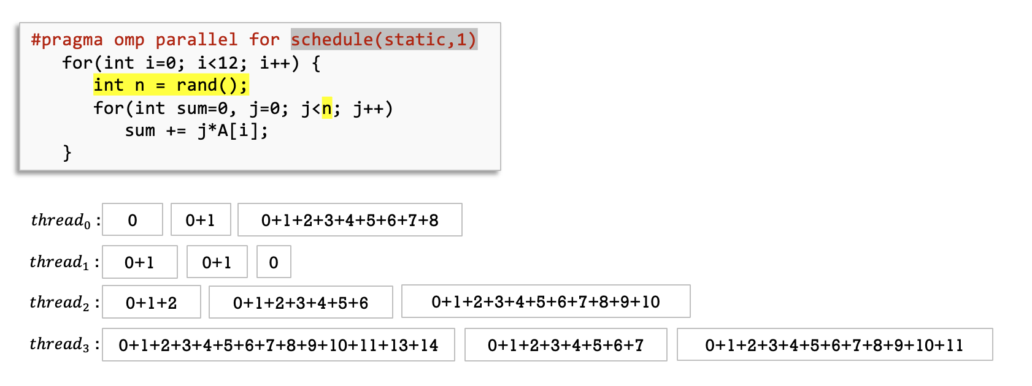Image resolution: width=1032 pixels, height=386 pixels.
Task: Click the last box '0' in thread1 row
Action: coord(274,262)
